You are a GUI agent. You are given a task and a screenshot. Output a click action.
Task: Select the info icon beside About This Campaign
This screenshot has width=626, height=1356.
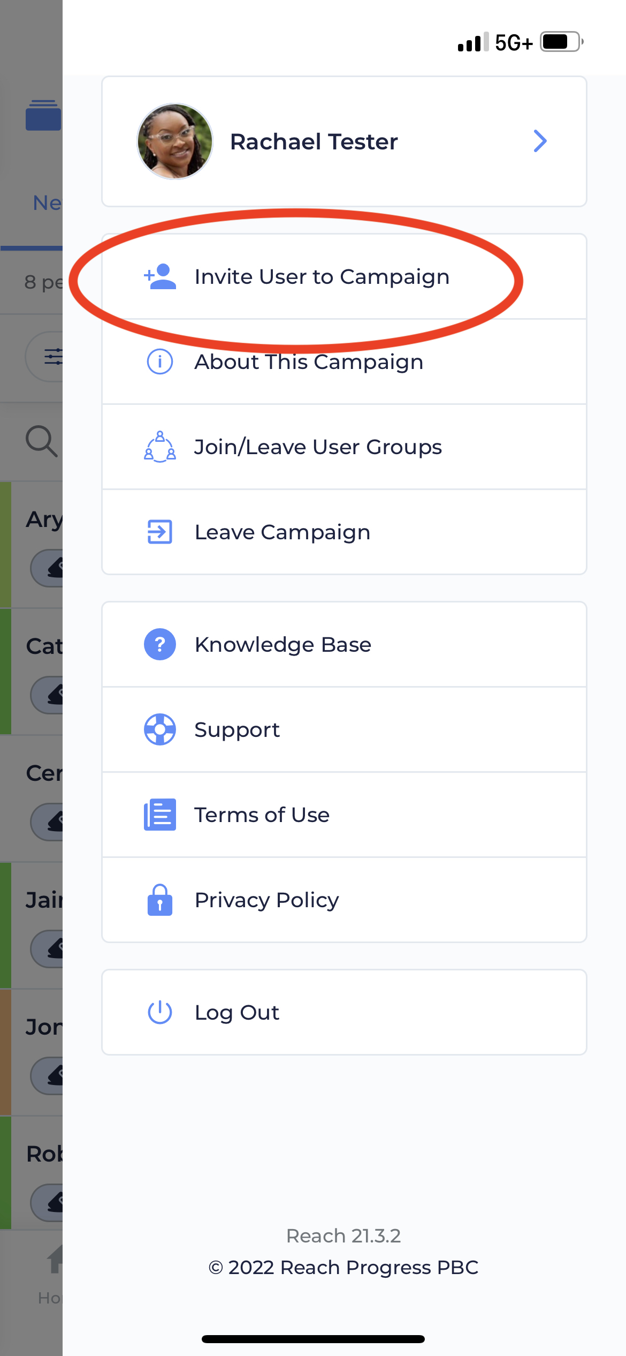coord(159,361)
